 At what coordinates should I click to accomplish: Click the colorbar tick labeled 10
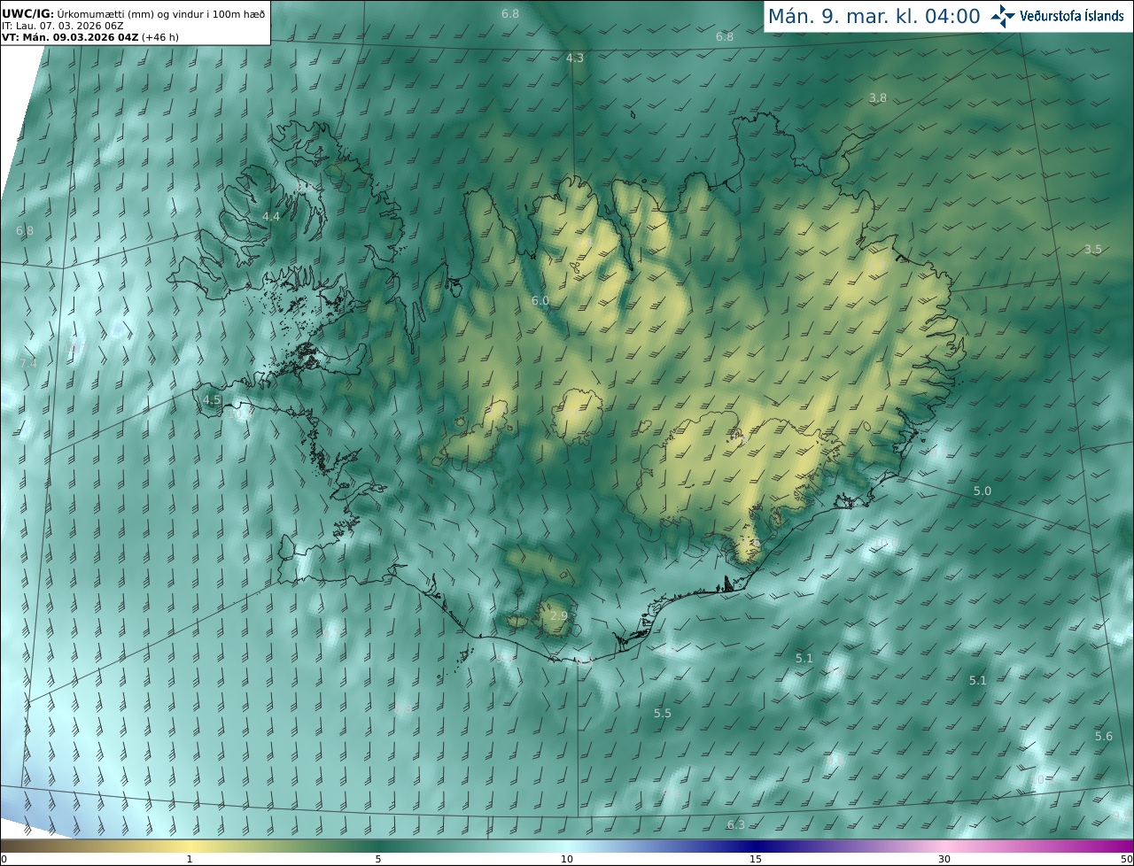(567, 860)
